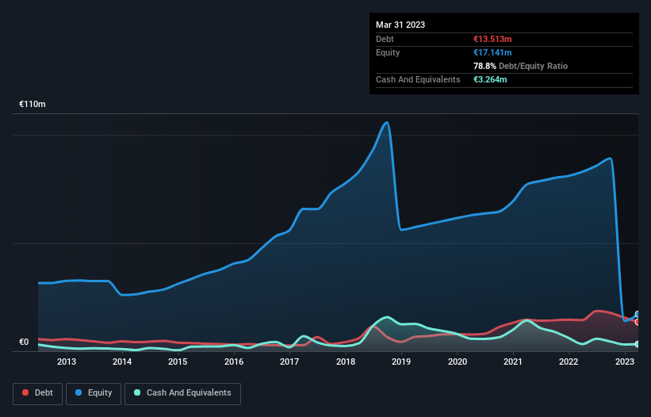Click Cash And Equivalents label in tooltip
The width and height of the screenshot is (651, 417).
418,79
